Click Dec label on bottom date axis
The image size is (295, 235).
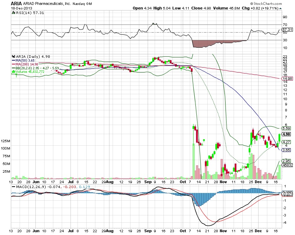pos(258,231)
